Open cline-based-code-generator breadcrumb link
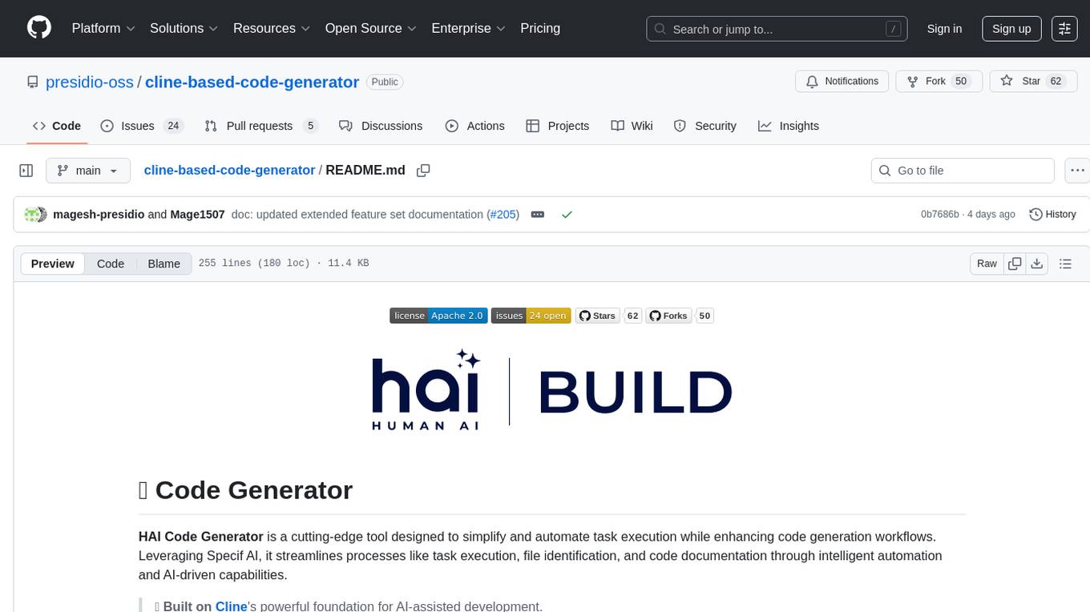This screenshot has width=1090, height=612. point(229,170)
